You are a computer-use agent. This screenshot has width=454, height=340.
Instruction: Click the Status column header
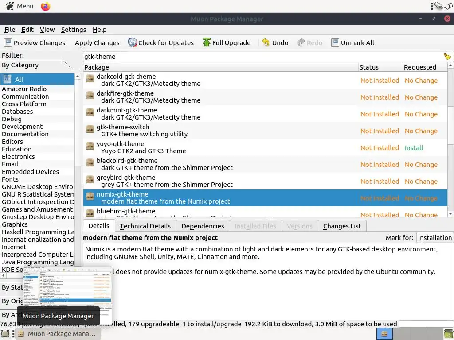[x=380, y=67]
